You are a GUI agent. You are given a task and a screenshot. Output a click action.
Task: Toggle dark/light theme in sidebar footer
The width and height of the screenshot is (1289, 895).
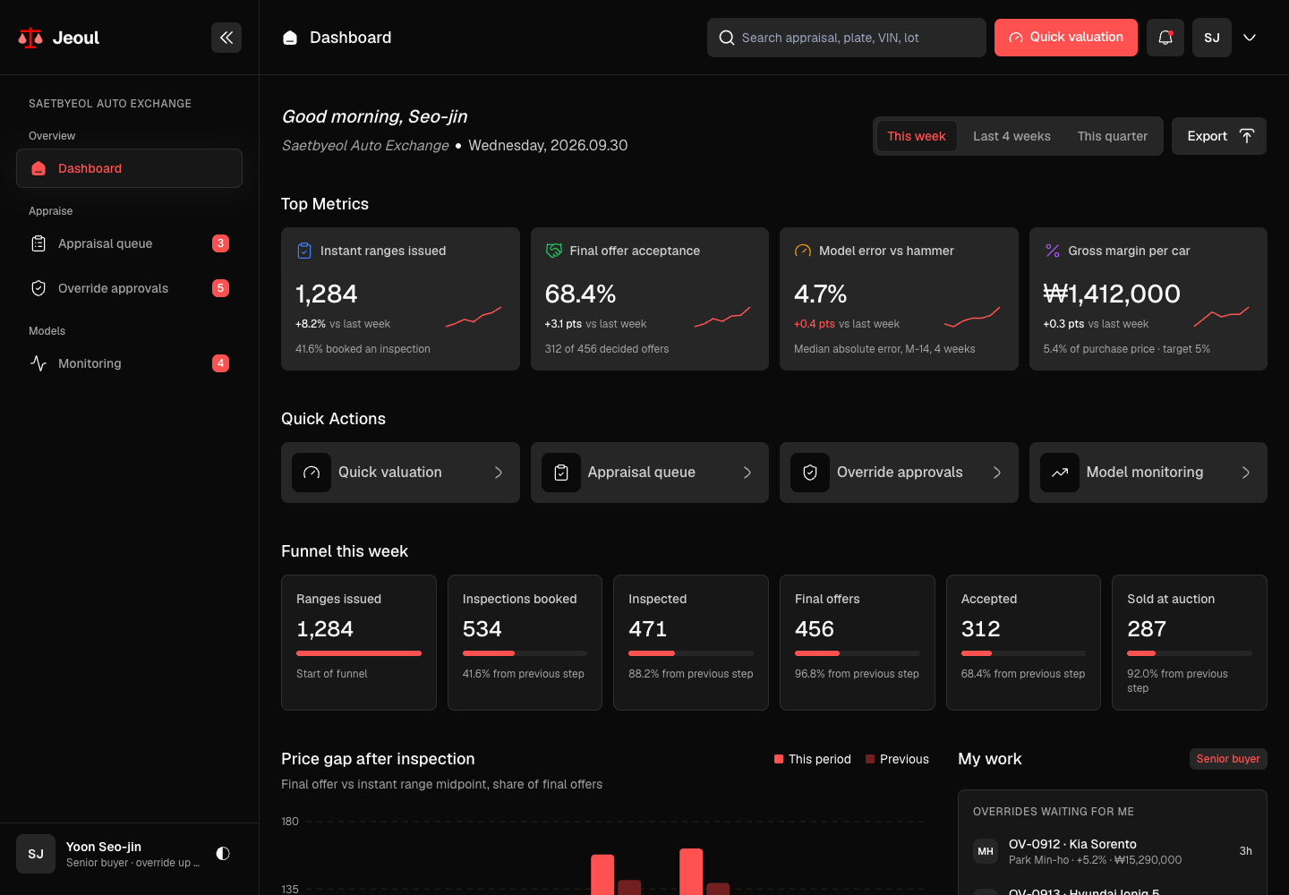[223, 854]
